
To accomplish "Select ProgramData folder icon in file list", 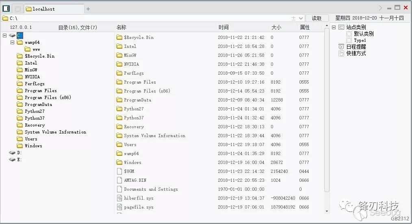I will (x=119, y=100).
